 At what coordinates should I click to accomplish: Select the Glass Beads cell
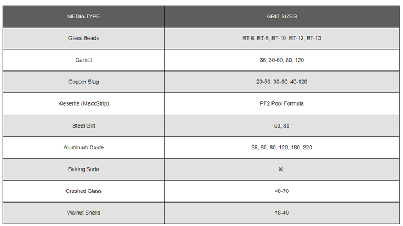click(x=83, y=38)
